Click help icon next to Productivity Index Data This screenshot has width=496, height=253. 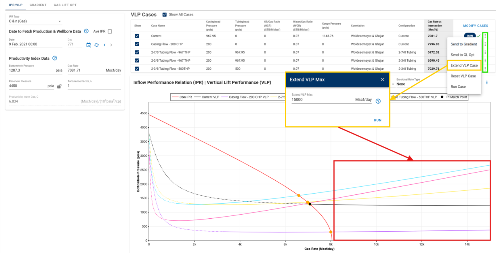[x=55, y=58]
